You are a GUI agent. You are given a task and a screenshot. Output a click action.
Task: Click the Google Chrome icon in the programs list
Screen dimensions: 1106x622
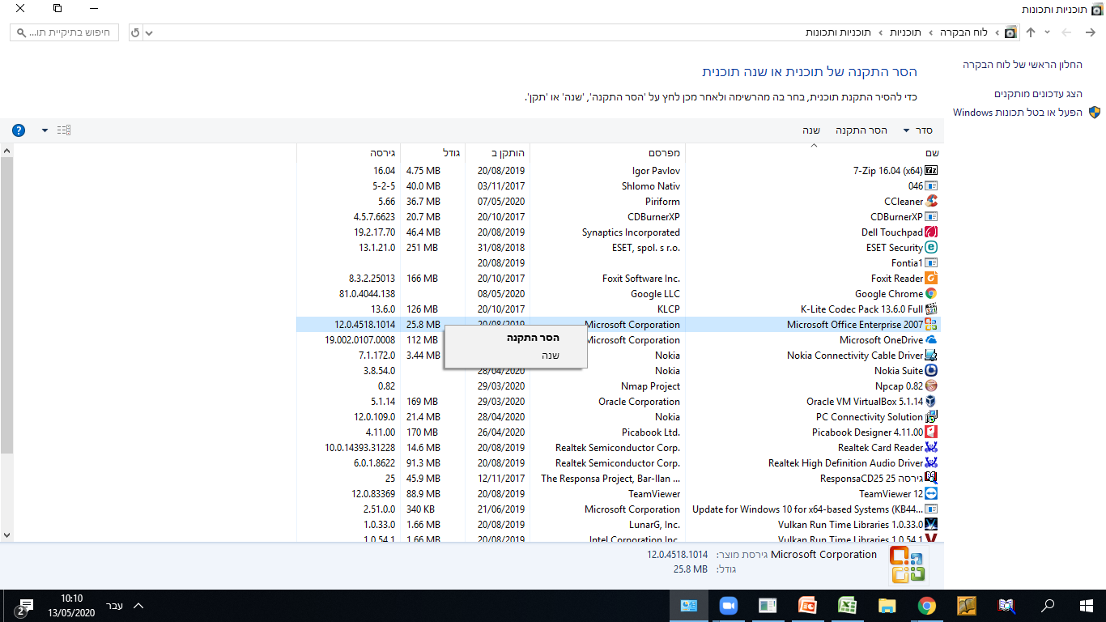click(931, 294)
